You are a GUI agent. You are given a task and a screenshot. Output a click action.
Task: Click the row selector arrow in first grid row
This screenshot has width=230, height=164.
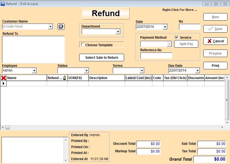tap(4, 84)
